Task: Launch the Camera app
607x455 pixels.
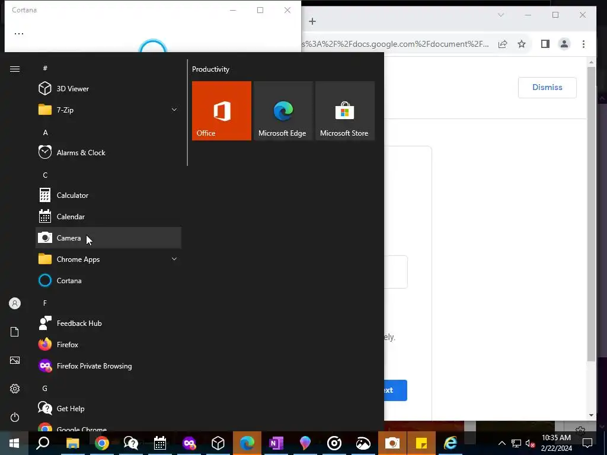Action: pos(108,238)
